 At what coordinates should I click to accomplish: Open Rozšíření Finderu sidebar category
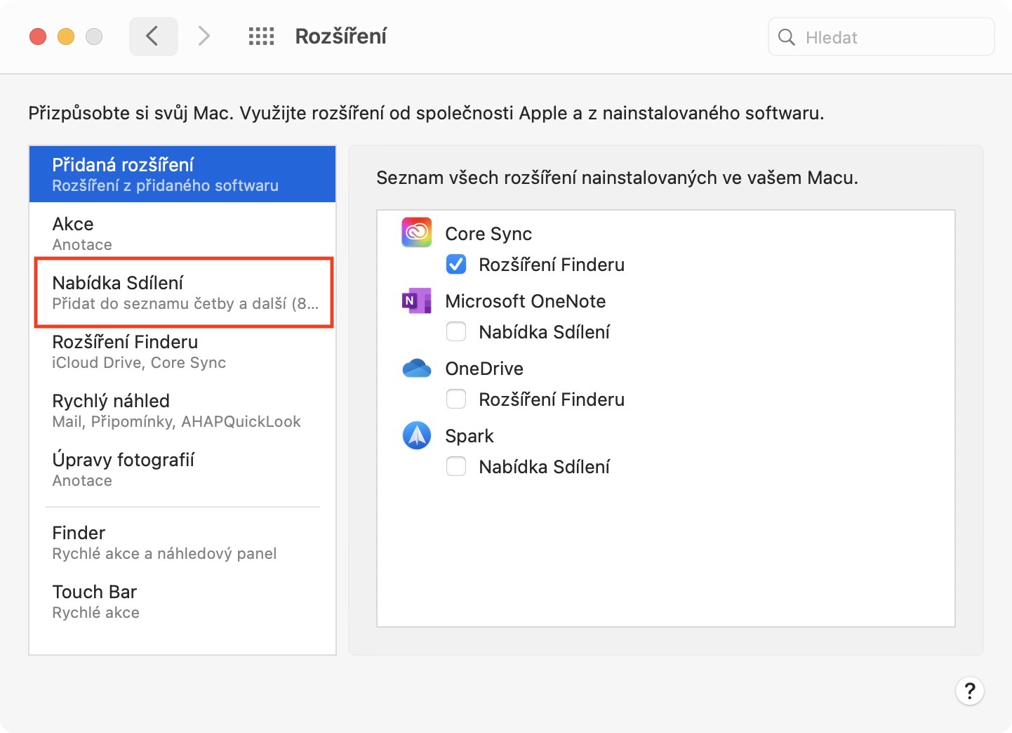[182, 351]
